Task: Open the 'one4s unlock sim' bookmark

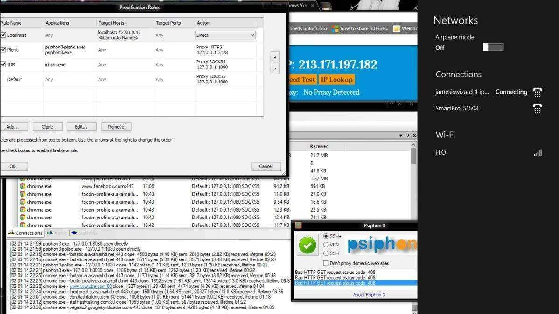Action: point(308,28)
